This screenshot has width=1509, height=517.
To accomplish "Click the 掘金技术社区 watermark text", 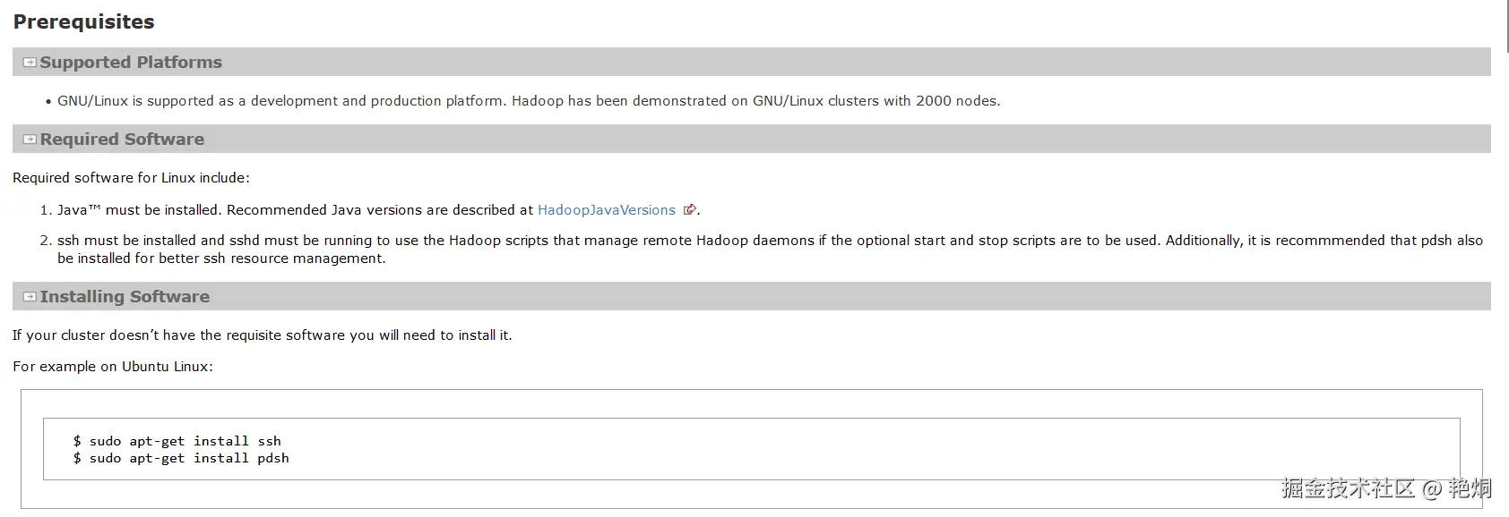I will click(1347, 488).
